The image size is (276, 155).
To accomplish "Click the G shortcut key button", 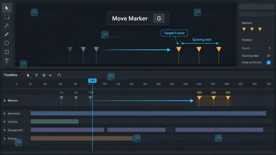I will 159,19.
